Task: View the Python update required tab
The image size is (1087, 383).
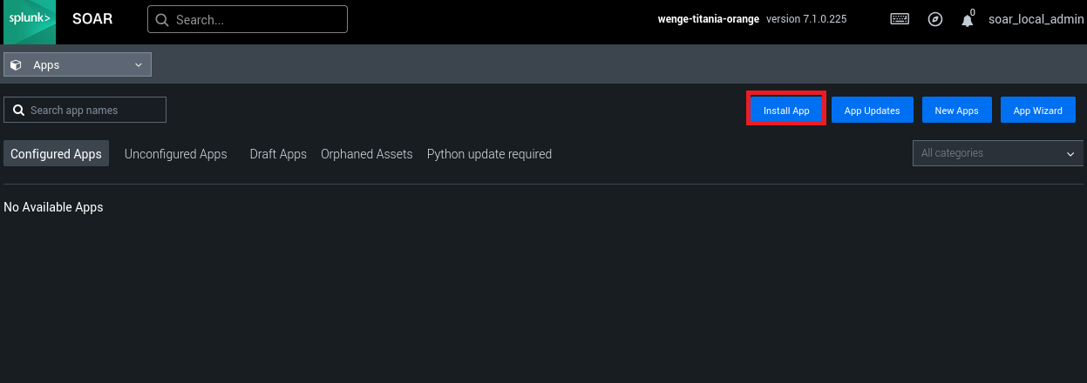Action: click(489, 154)
